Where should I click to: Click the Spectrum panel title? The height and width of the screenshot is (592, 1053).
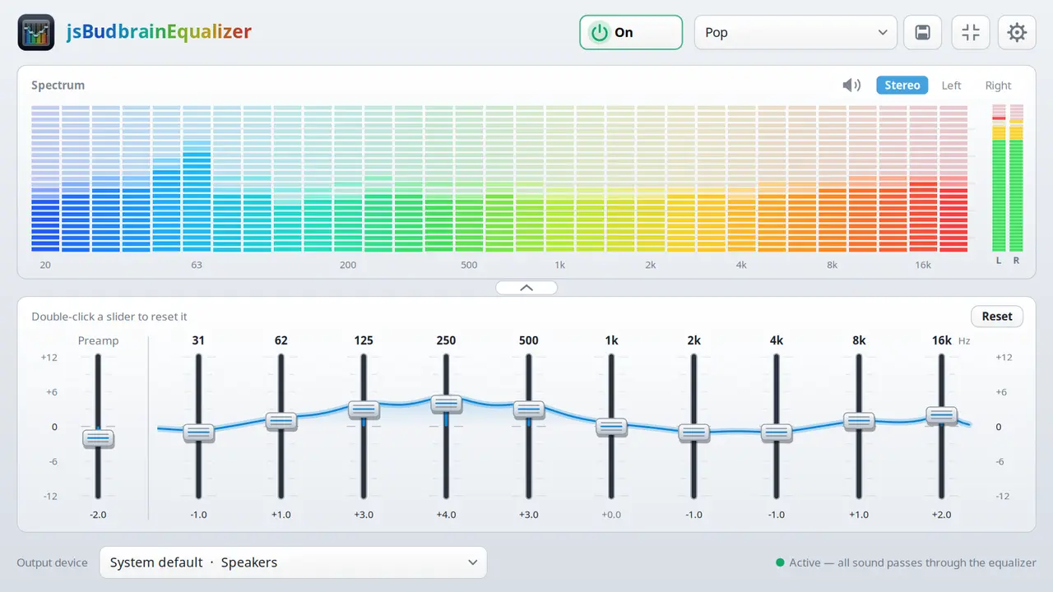point(58,86)
